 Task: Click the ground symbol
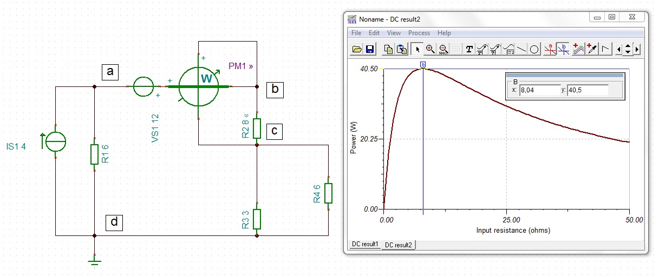point(95,261)
